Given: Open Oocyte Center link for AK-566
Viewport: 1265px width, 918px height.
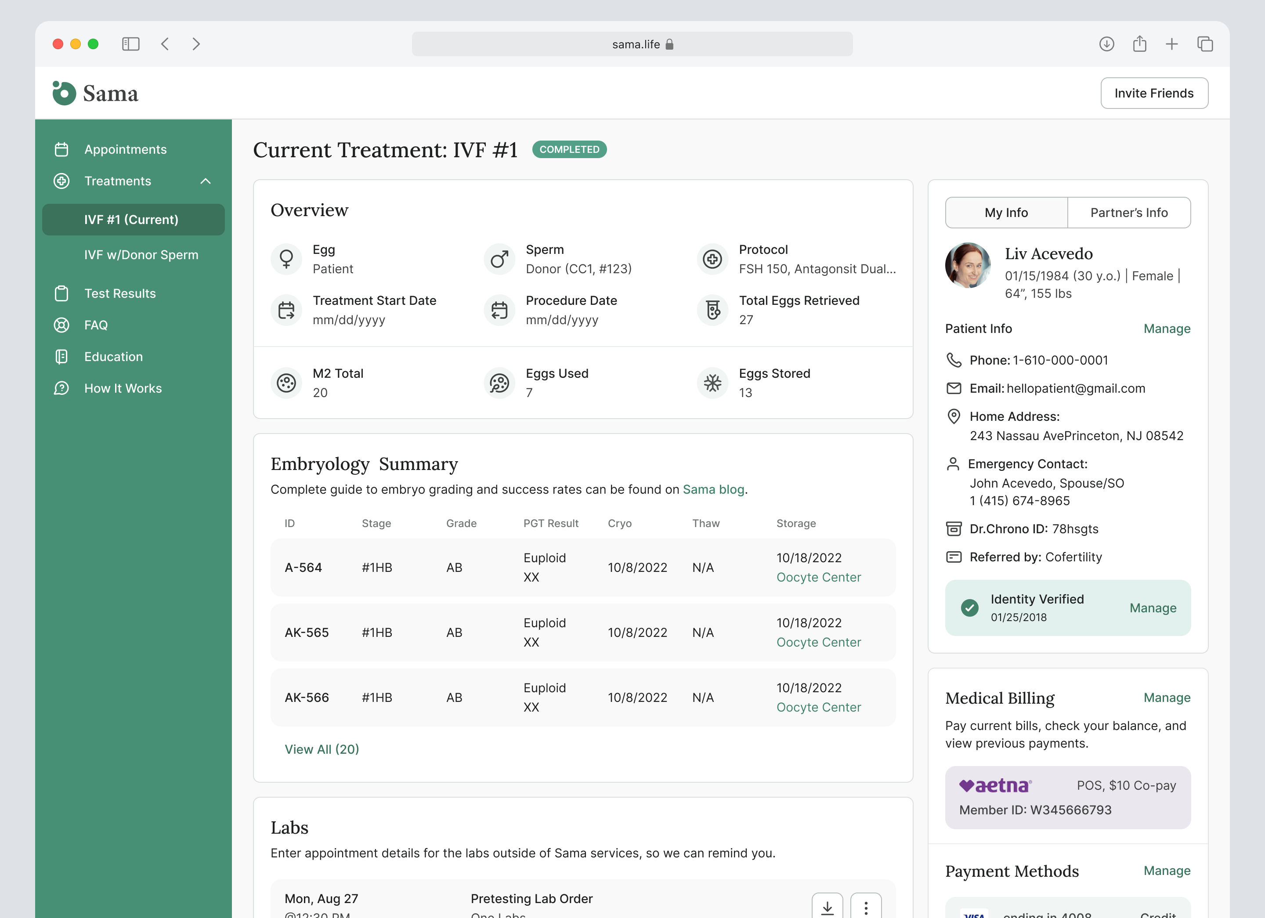Looking at the screenshot, I should (818, 707).
